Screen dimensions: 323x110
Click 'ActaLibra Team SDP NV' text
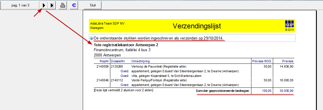click(107, 24)
